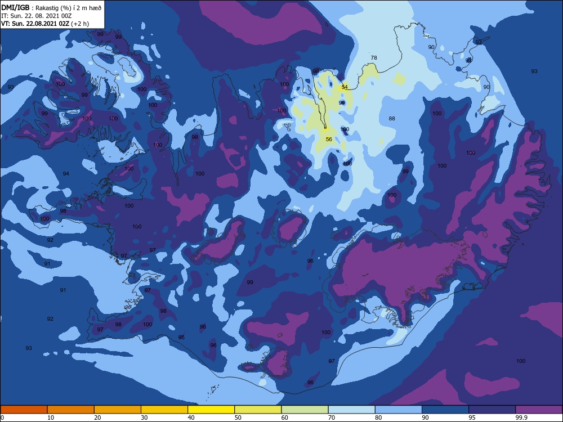Screen dimensions: 563x422
Task: Click the legend scale label '20'
Action: (97, 417)
